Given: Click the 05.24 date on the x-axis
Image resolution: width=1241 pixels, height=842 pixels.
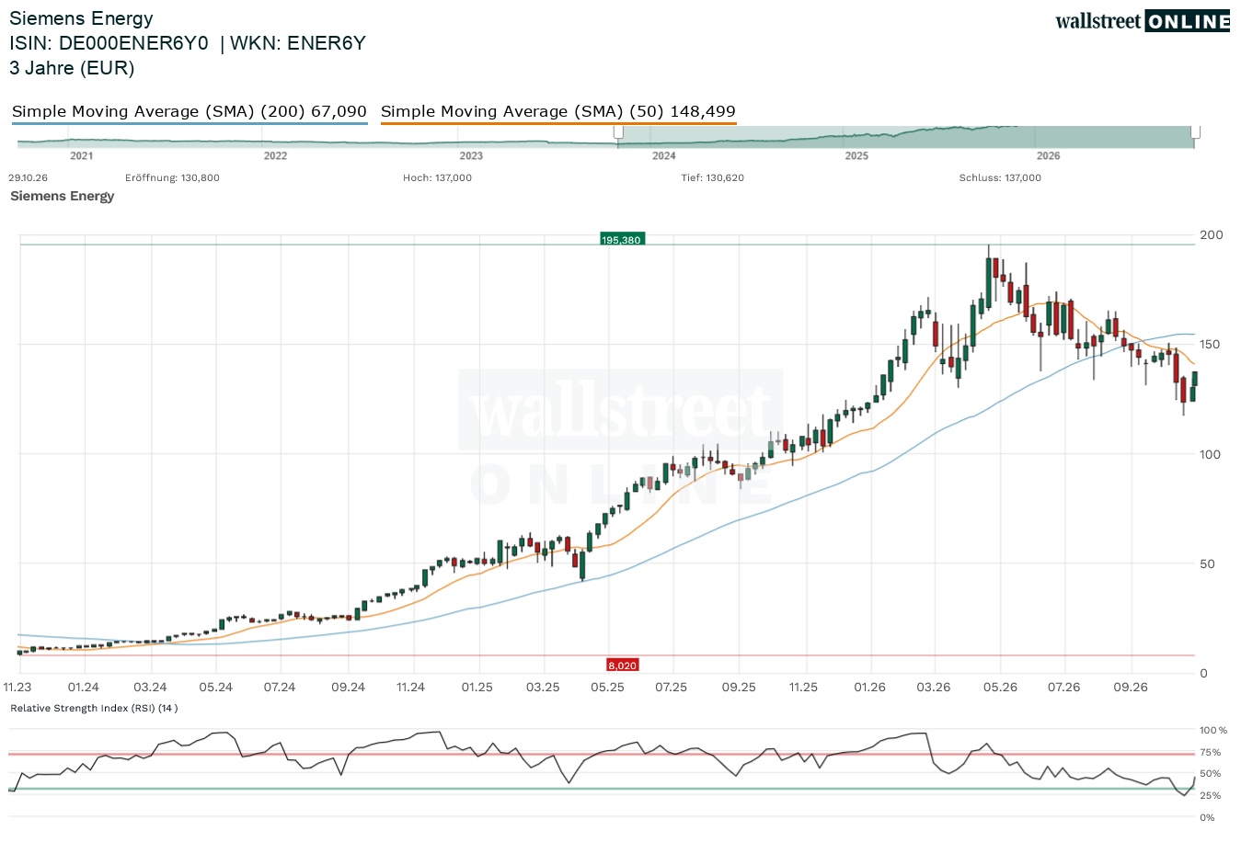Looking at the screenshot, I should tap(216, 688).
